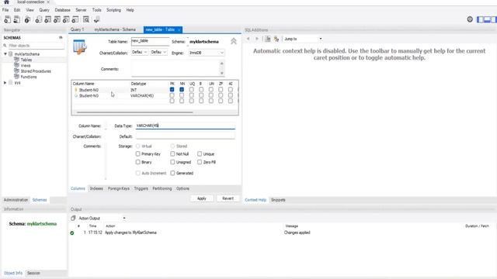Open the Engine InnoDB dropdown
497x279 pixels.
pyautogui.click(x=207, y=53)
